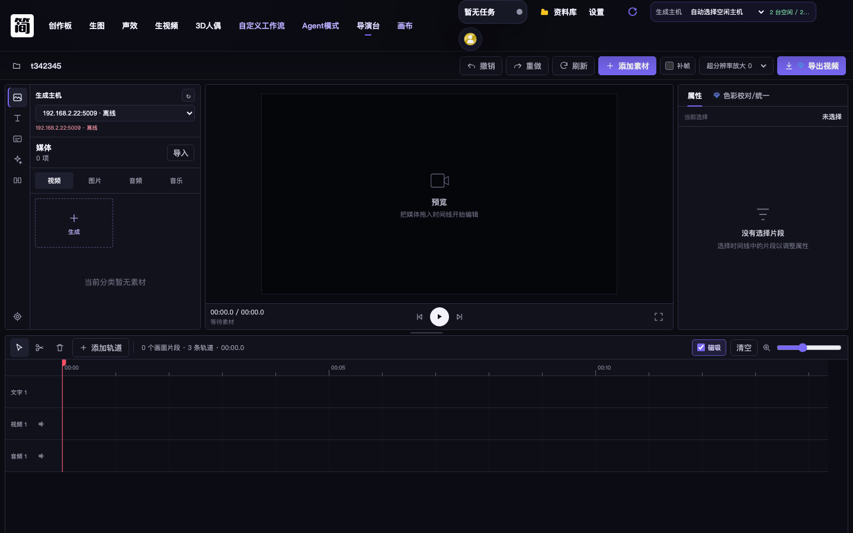The image size is (853, 533).
Task: Play the preview video
Action: tap(440, 317)
